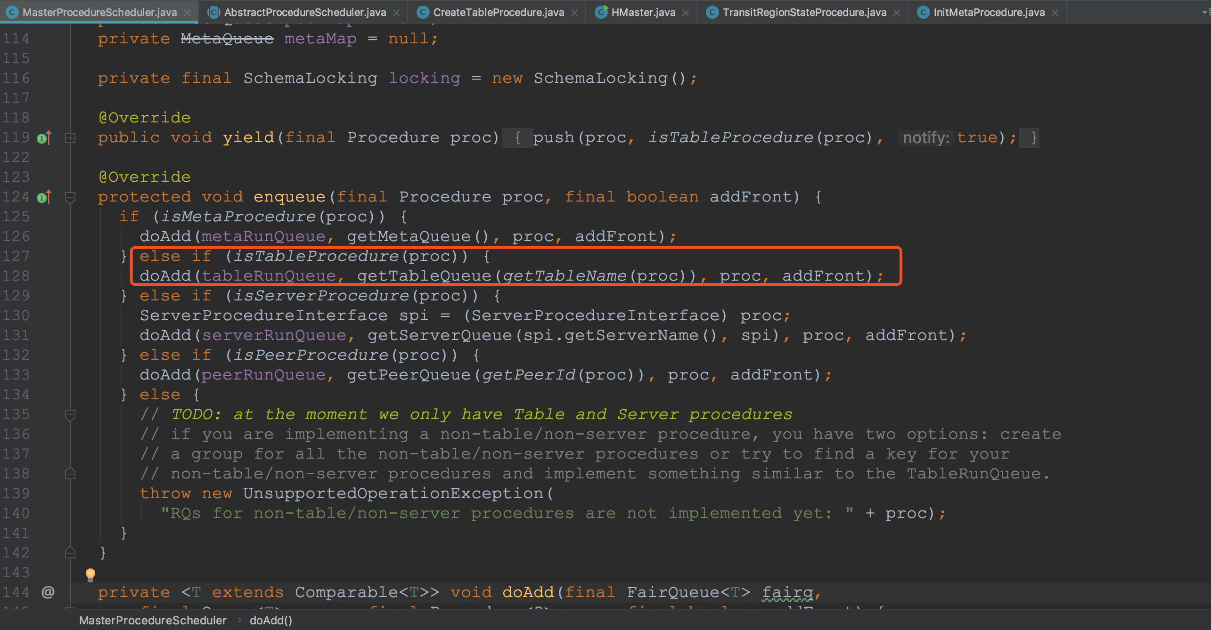The width and height of the screenshot is (1211, 630).
Task: Close the InitMetaProcedure.java tab
Action: pyautogui.click(x=1055, y=13)
